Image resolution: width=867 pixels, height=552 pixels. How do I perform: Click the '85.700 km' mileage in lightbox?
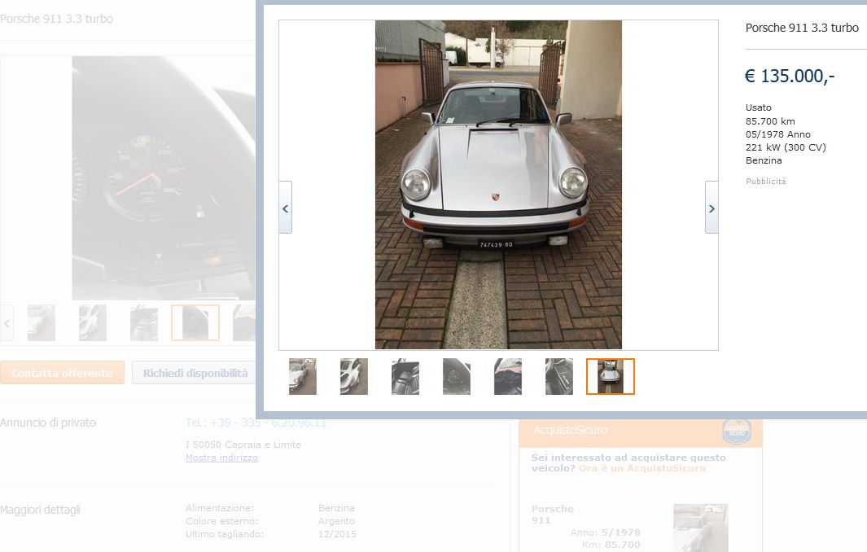(x=770, y=121)
